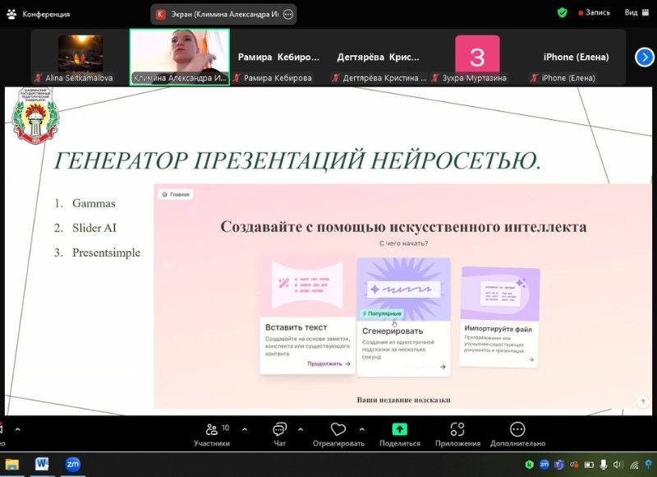Expand the chevron next to Чат

tap(300, 429)
